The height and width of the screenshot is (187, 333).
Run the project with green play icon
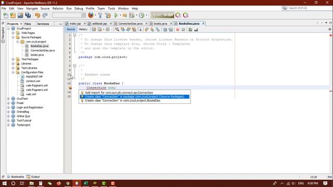(x=116, y=15)
